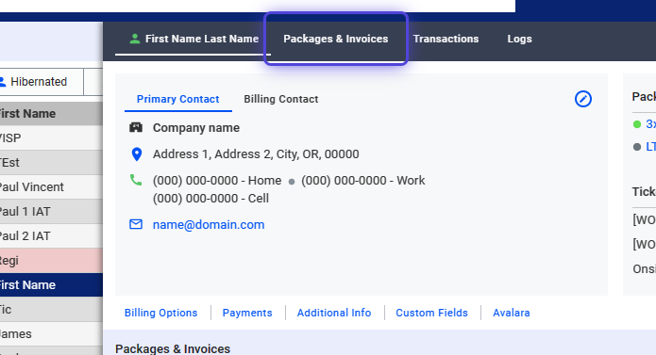Click the company building icon
Image resolution: width=656 pixels, height=355 pixels.
(x=136, y=127)
